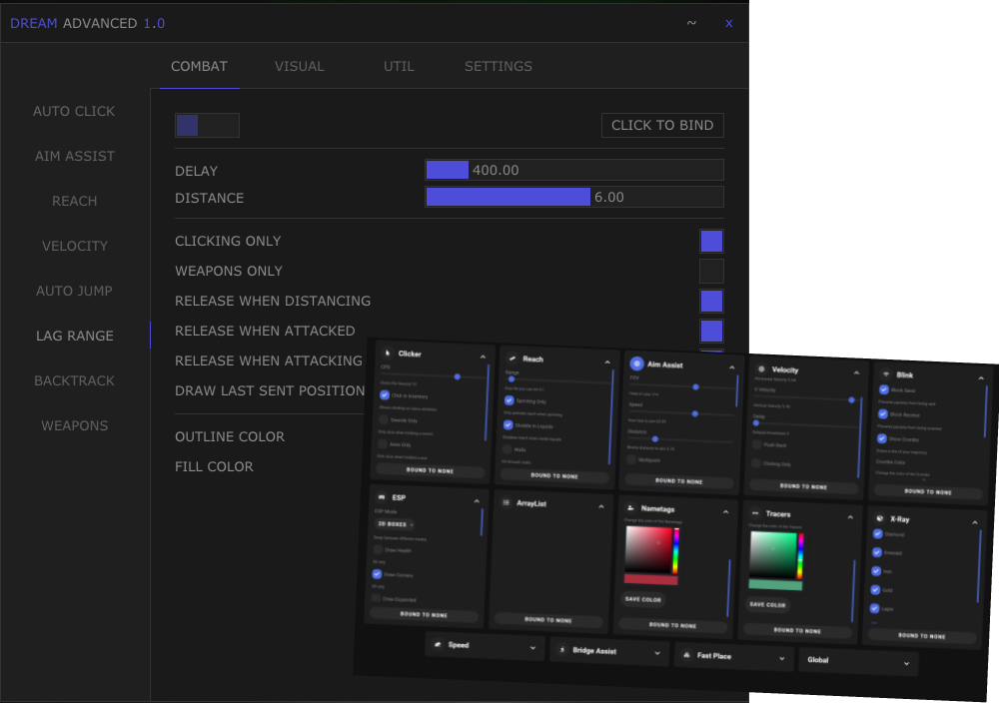Open the Auto Click module

(x=74, y=112)
